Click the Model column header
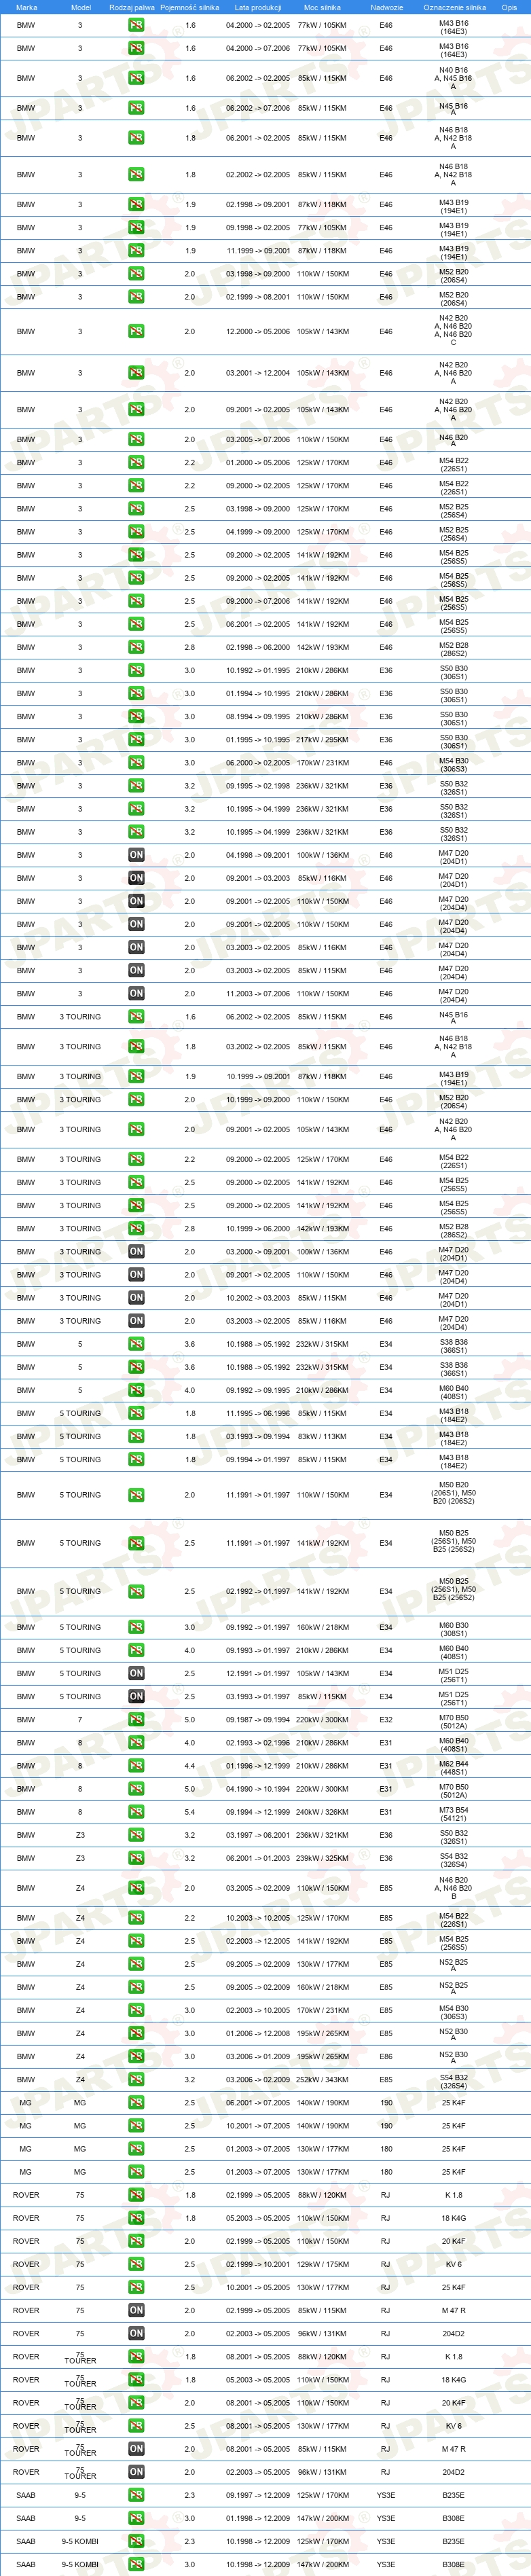 point(81,7)
